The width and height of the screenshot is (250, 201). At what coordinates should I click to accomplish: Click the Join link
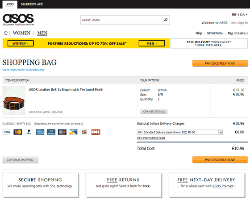(x=233, y=23)
